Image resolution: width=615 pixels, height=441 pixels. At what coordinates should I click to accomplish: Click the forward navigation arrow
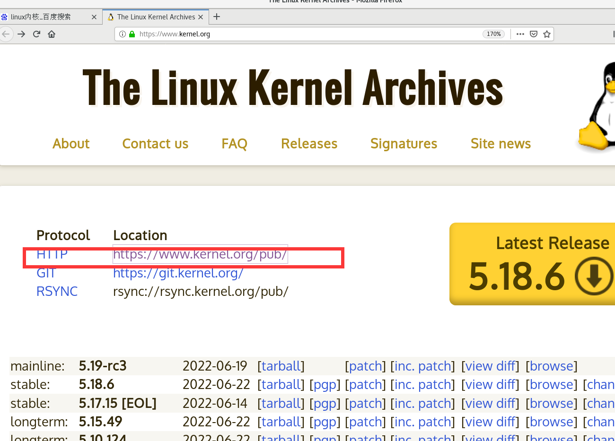(x=21, y=34)
